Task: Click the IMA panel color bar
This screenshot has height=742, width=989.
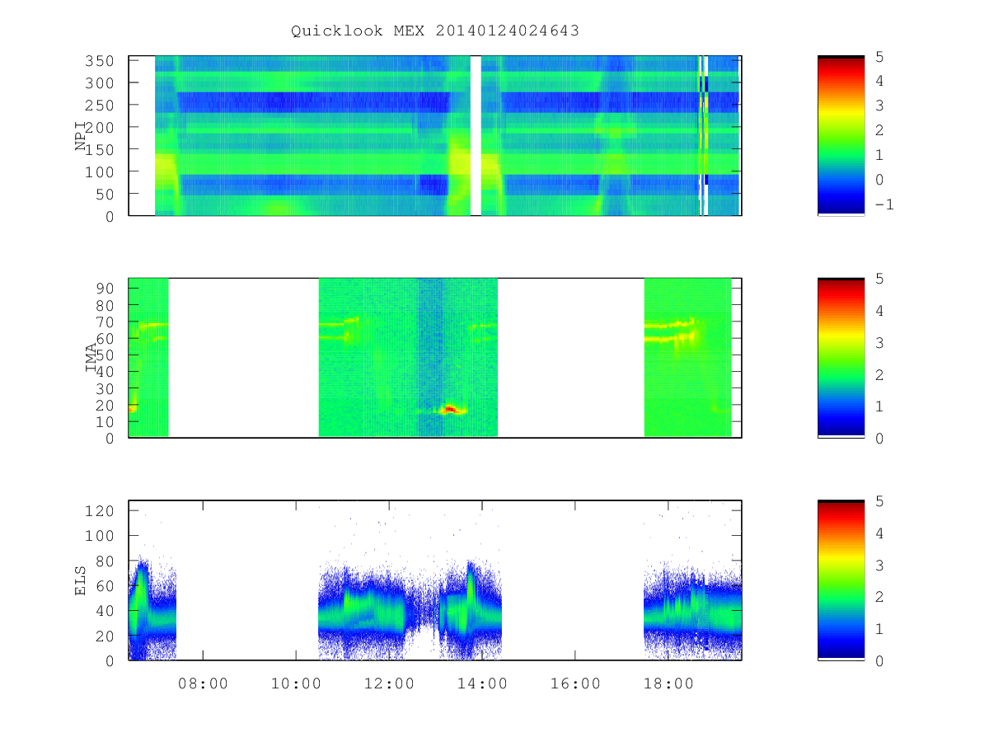Action: [841, 357]
